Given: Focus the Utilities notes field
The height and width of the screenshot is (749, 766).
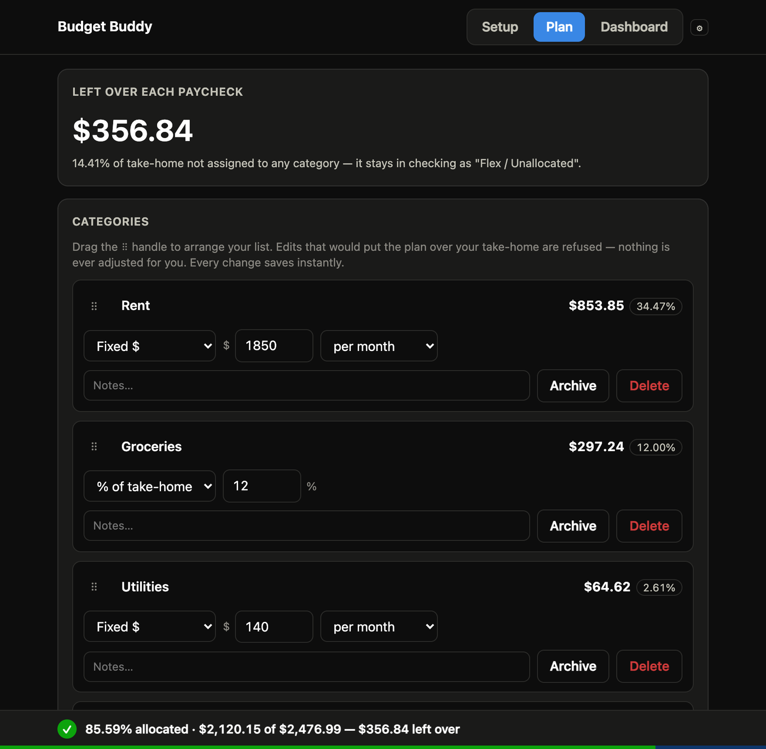Looking at the screenshot, I should point(306,666).
